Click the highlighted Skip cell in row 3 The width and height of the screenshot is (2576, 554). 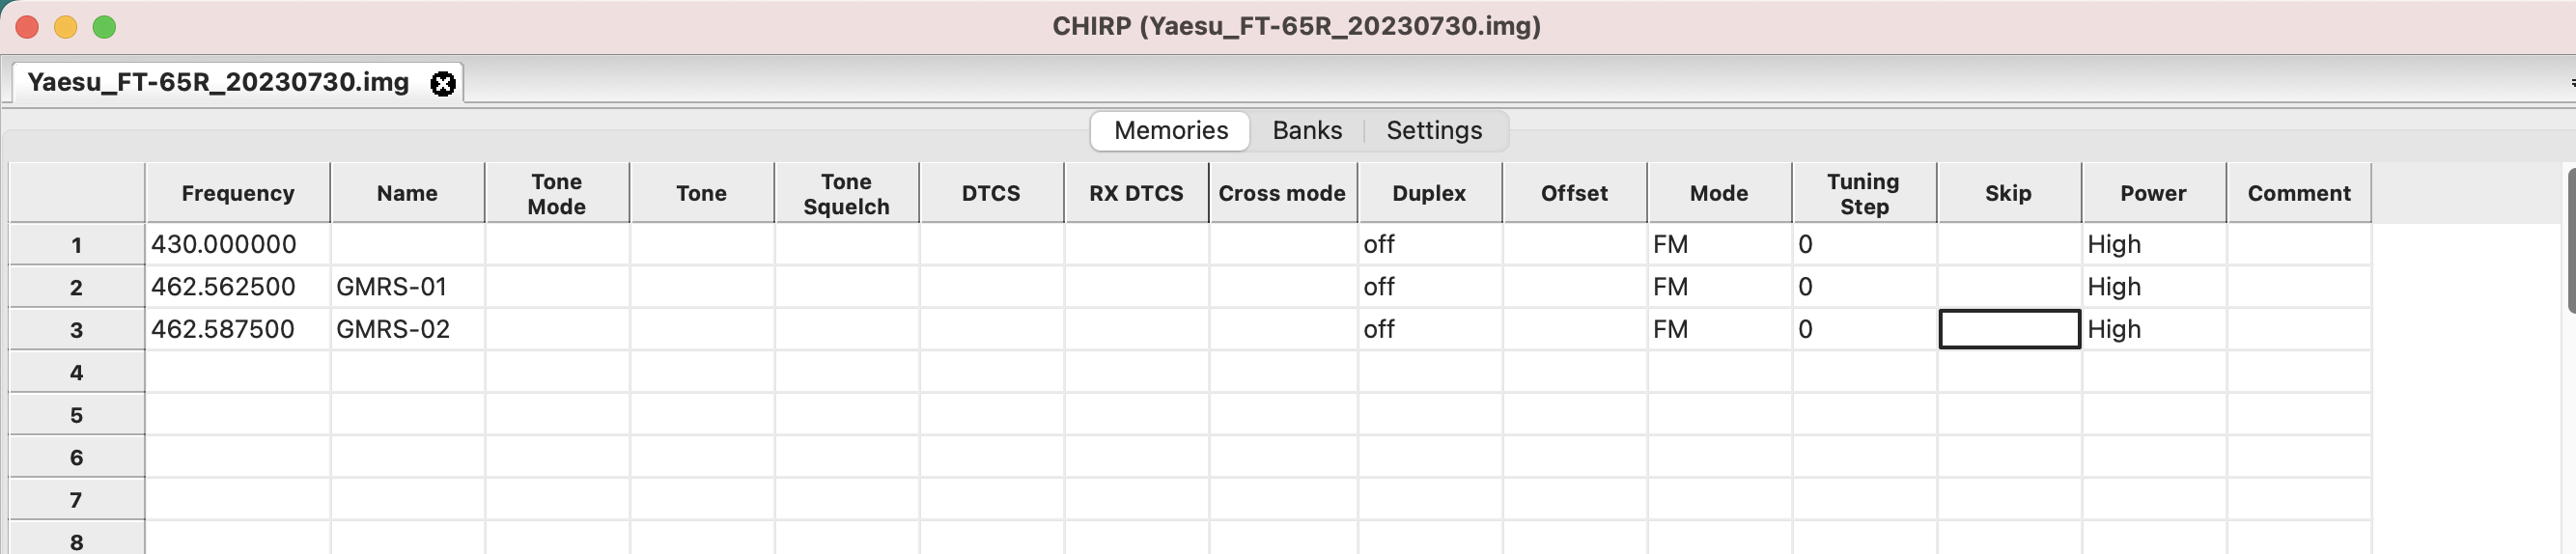2008,329
